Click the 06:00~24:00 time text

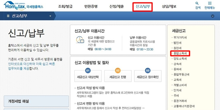point(103,49)
